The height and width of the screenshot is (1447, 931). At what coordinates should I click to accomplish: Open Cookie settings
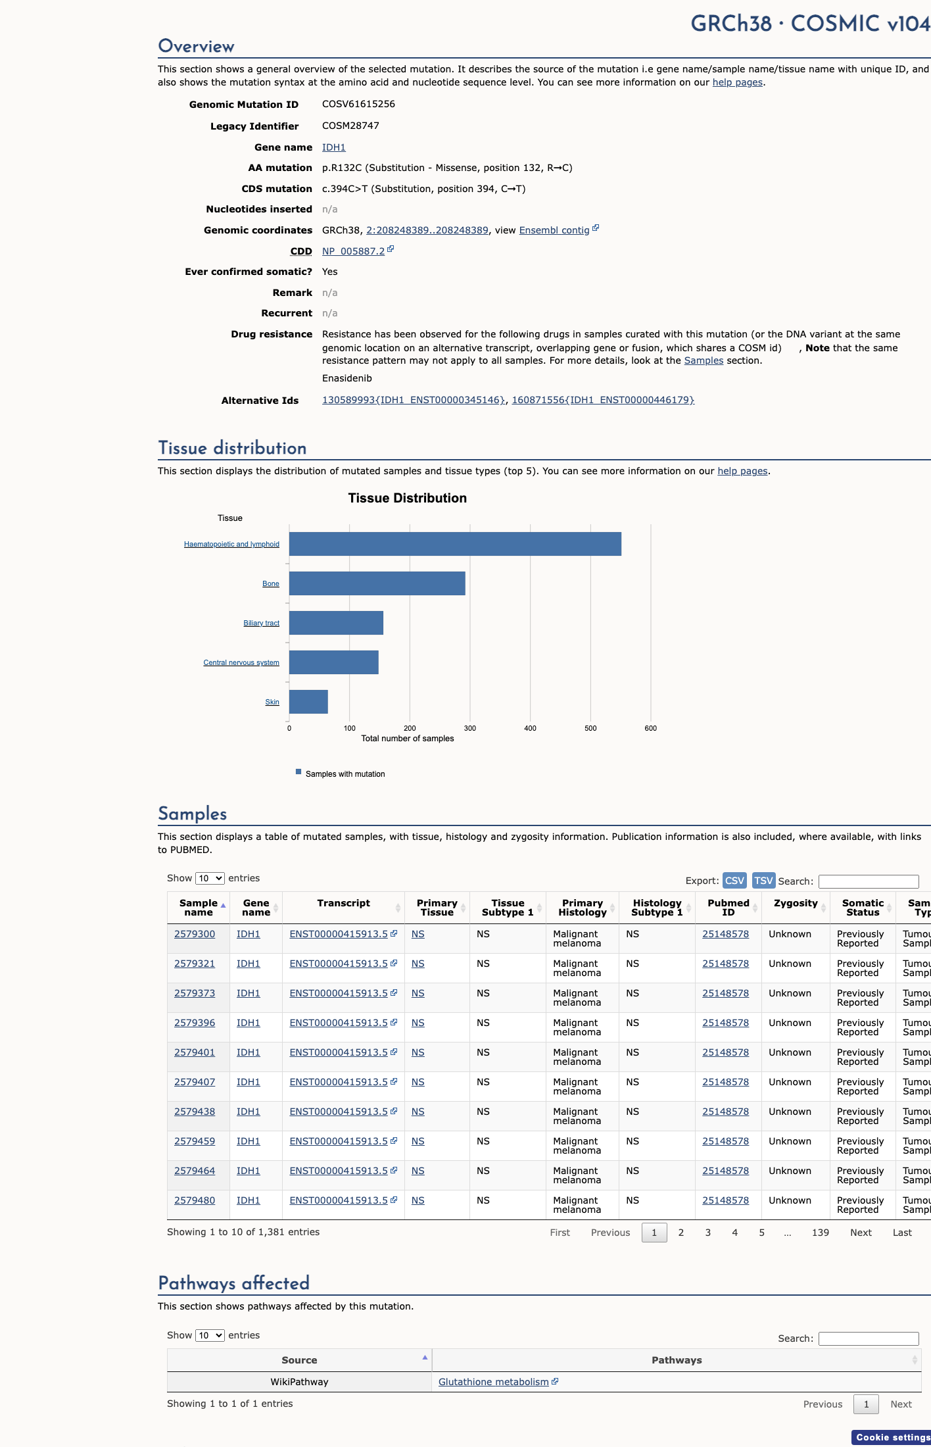coord(892,1437)
